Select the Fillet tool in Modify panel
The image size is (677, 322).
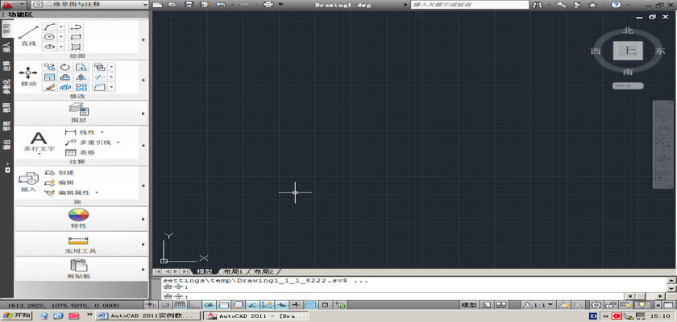click(99, 87)
